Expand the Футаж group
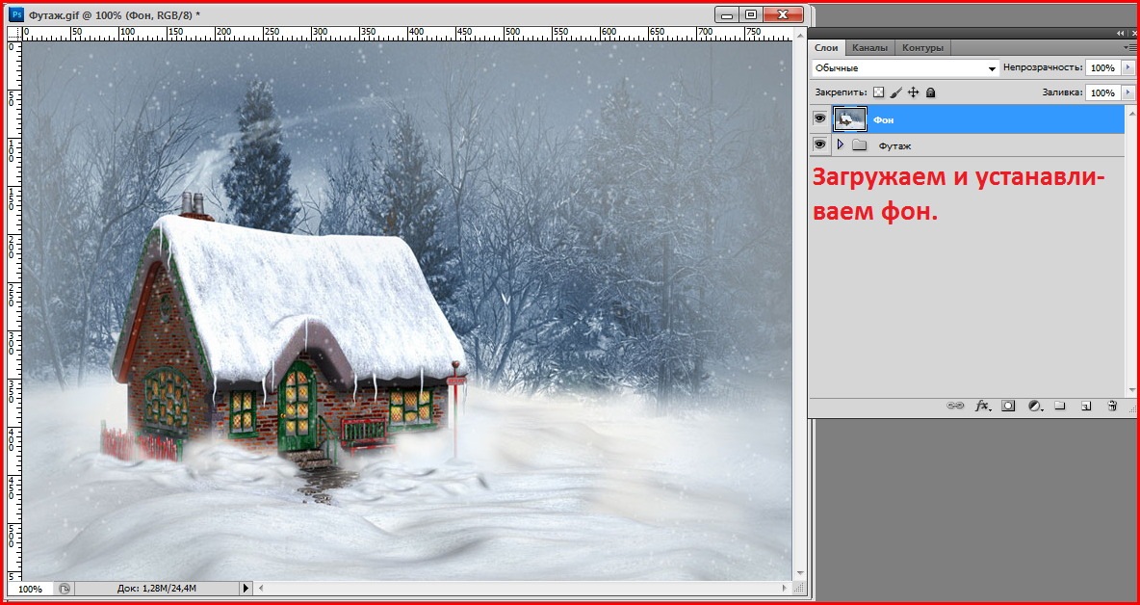Image resolution: width=1140 pixels, height=605 pixels. [x=841, y=145]
